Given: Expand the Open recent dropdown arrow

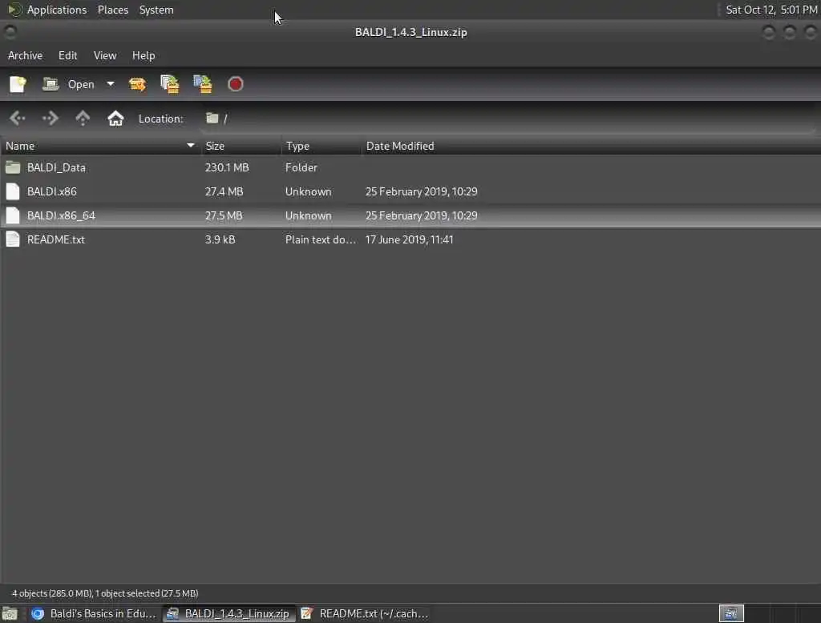Looking at the screenshot, I should (x=110, y=84).
